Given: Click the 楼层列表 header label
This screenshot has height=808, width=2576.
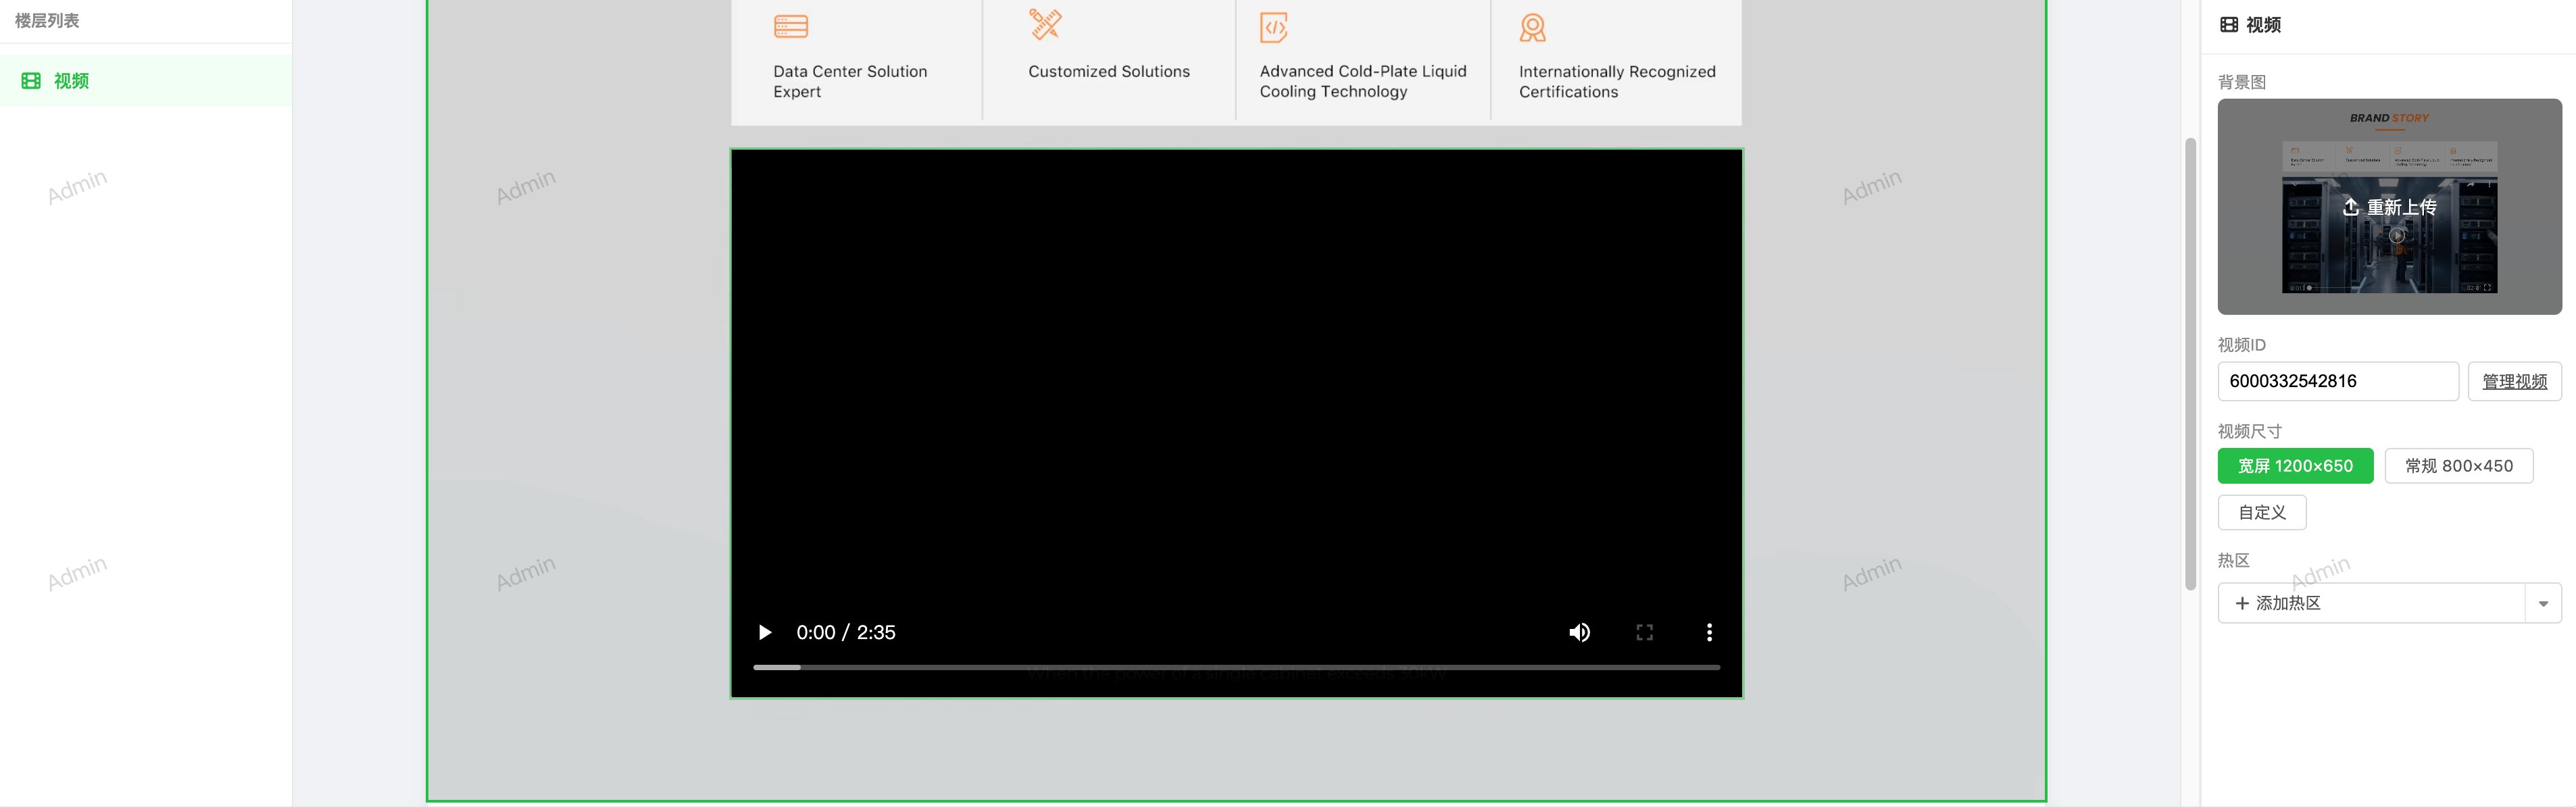Looking at the screenshot, I should [x=47, y=20].
